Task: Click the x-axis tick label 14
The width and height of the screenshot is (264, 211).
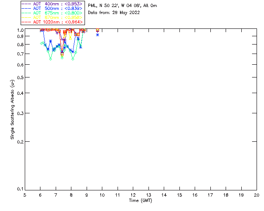Action: (x=164, y=195)
